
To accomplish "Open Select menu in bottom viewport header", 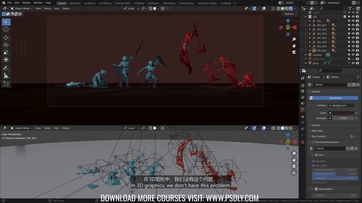I will (48, 128).
